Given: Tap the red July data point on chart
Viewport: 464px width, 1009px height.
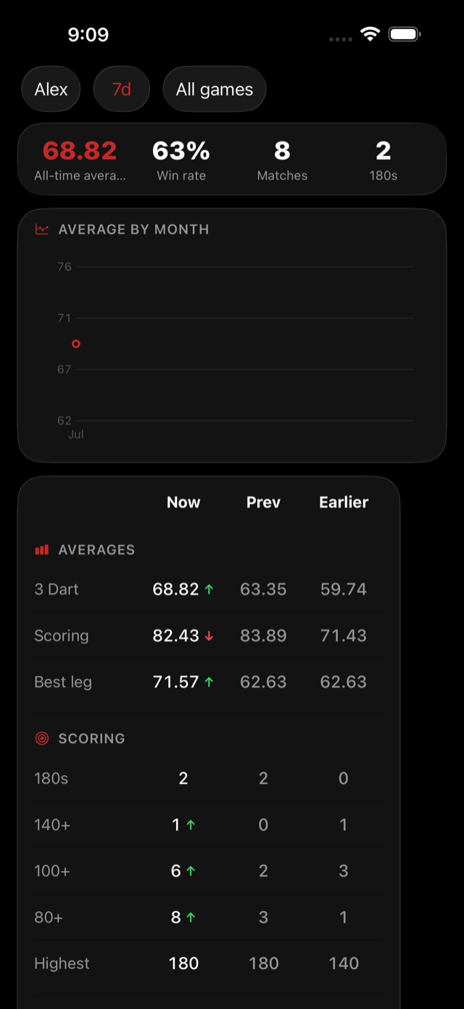Looking at the screenshot, I should 76,344.
